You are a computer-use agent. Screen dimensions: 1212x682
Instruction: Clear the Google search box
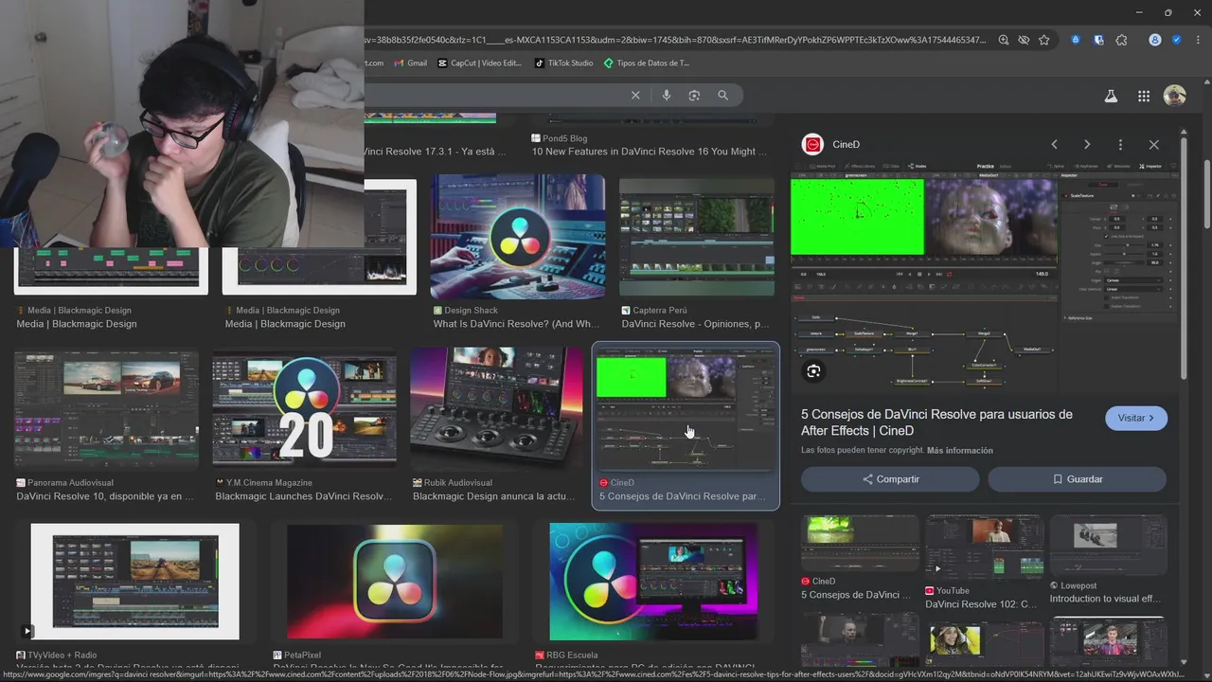(635, 95)
